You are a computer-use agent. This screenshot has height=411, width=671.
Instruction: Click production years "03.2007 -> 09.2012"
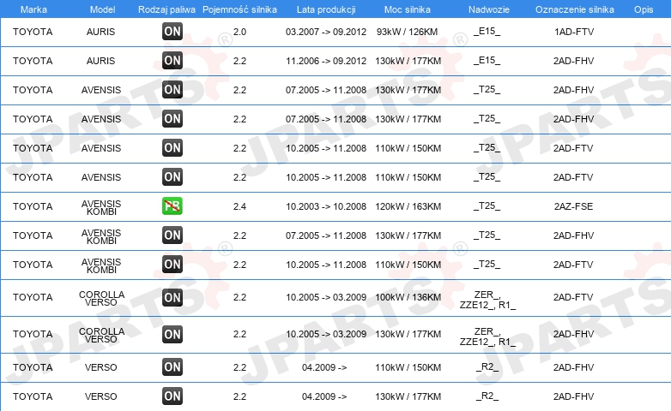(326, 32)
